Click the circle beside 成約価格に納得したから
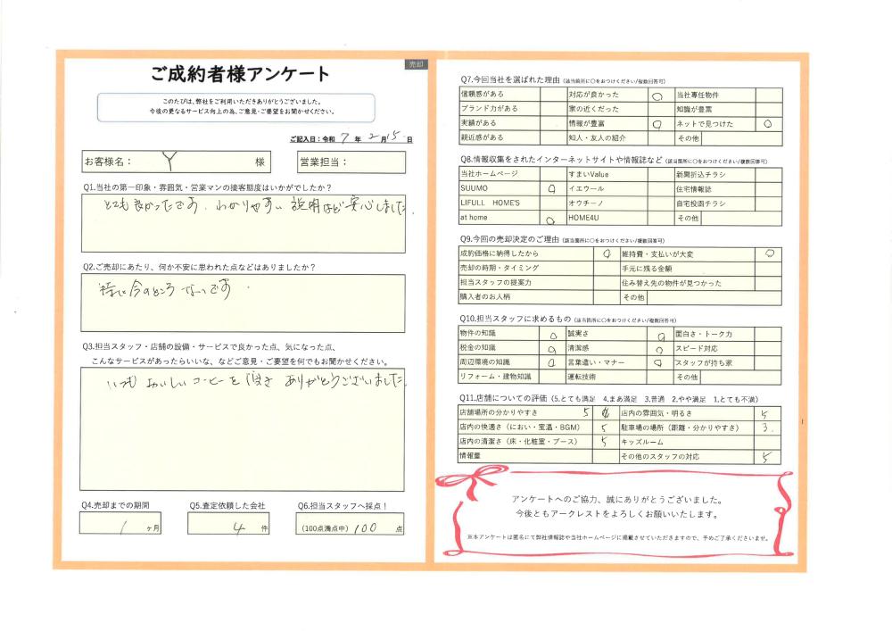This screenshot has height=631, width=892. coord(607,253)
